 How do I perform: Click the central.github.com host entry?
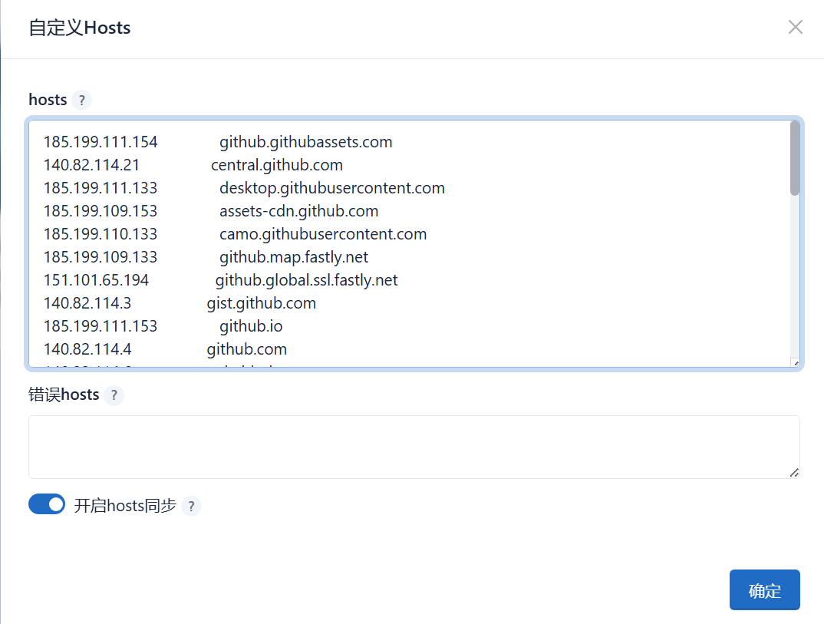[x=277, y=165]
